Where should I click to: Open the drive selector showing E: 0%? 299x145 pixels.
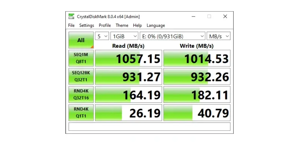[x=173, y=36]
